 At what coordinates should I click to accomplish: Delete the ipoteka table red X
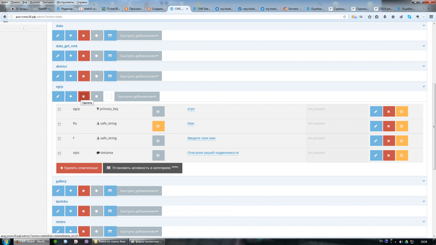point(84,211)
